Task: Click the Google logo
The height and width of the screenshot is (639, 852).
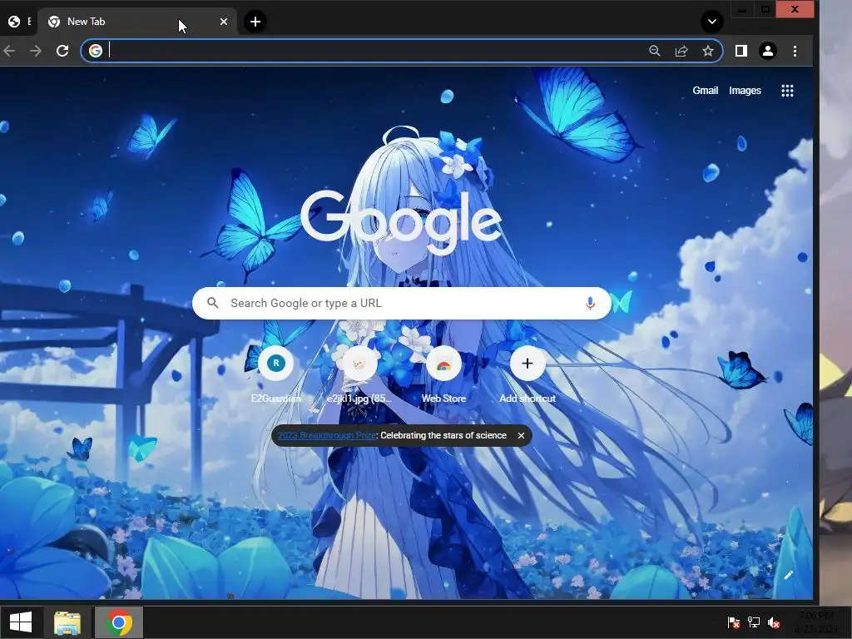Action: [x=401, y=221]
